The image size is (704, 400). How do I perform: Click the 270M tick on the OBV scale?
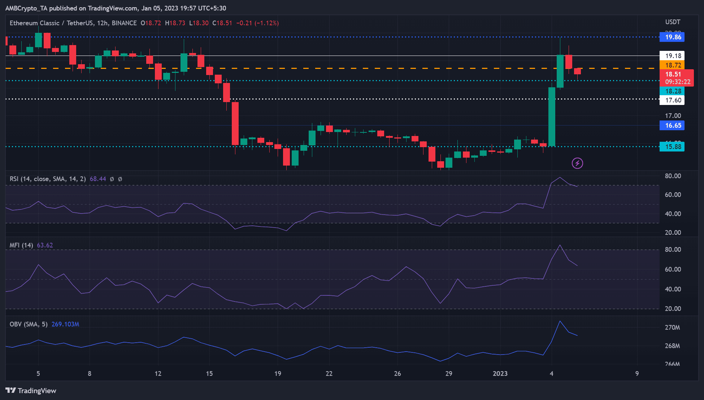click(673, 328)
